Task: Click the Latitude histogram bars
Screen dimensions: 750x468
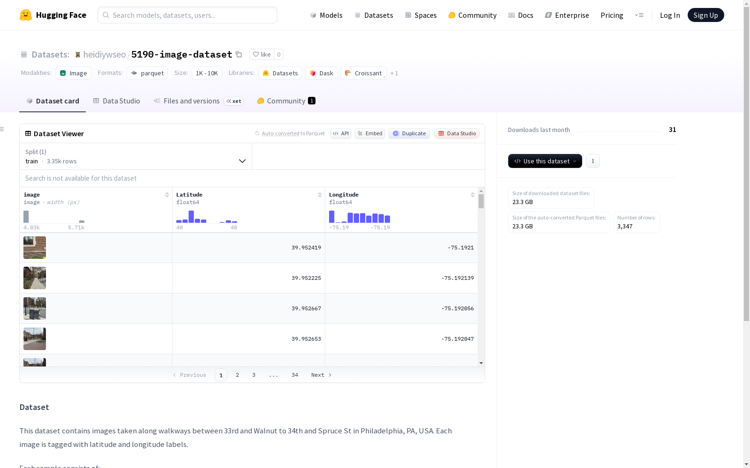Action: click(207, 217)
